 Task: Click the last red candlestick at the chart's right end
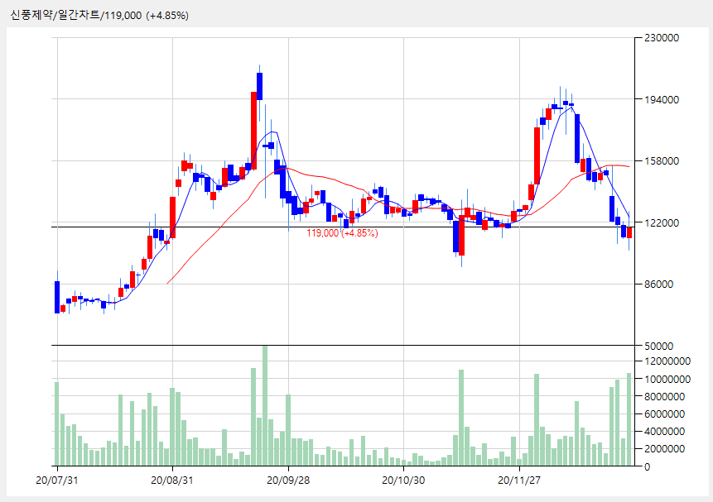(x=629, y=232)
